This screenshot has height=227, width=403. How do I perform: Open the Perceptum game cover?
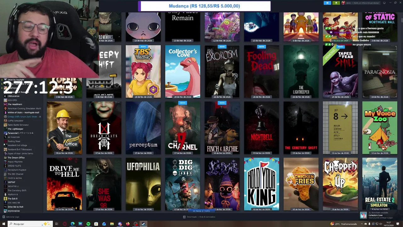[143, 128]
